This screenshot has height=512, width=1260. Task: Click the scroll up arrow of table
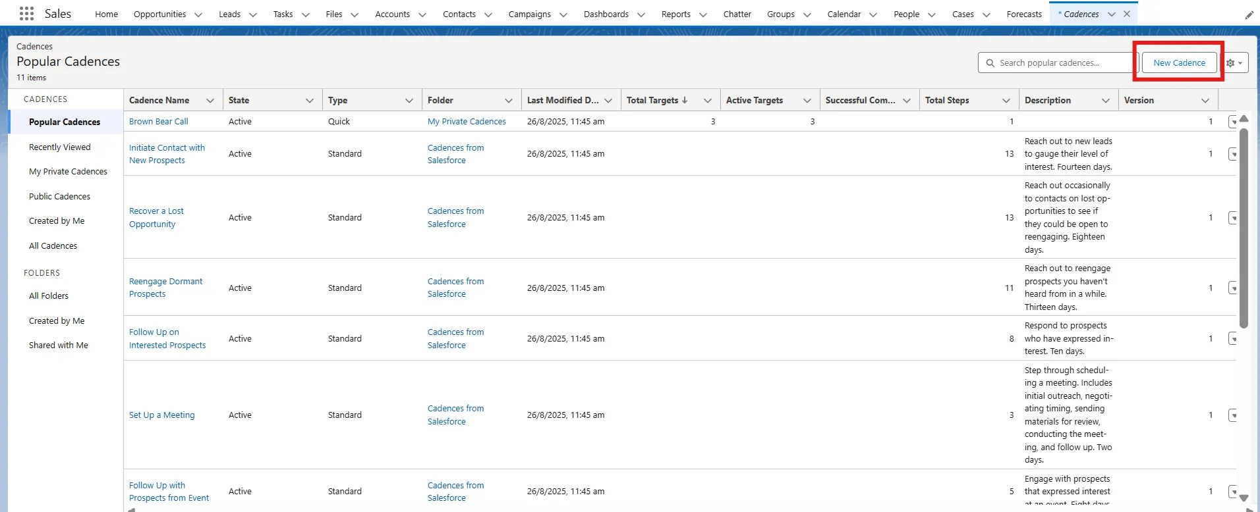pyautogui.click(x=1244, y=119)
